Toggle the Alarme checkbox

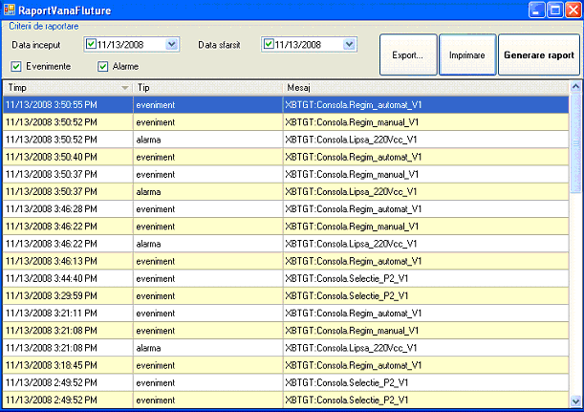pyautogui.click(x=103, y=66)
